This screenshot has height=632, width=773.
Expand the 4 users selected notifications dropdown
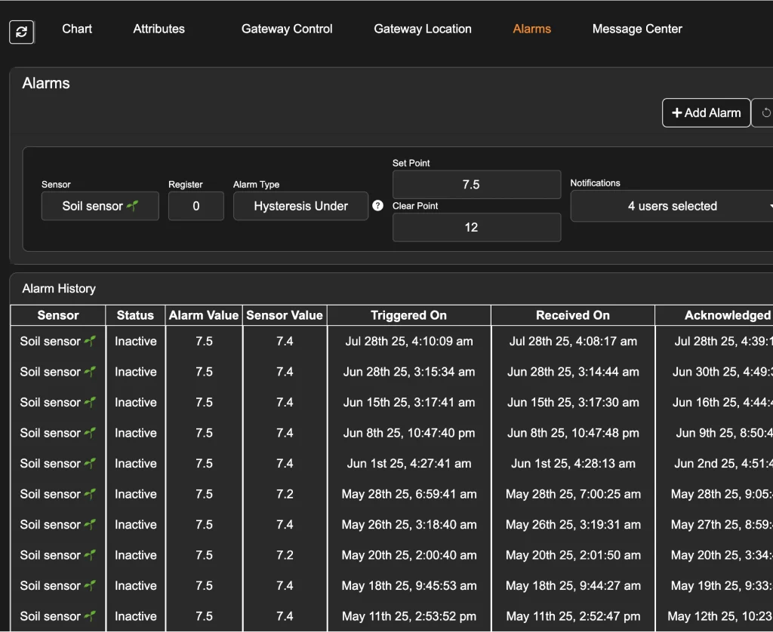672,206
